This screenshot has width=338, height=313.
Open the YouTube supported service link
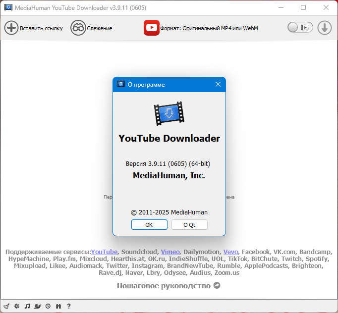(104, 252)
